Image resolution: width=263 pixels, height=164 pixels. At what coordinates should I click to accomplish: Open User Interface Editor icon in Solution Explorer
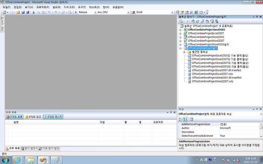207,21
